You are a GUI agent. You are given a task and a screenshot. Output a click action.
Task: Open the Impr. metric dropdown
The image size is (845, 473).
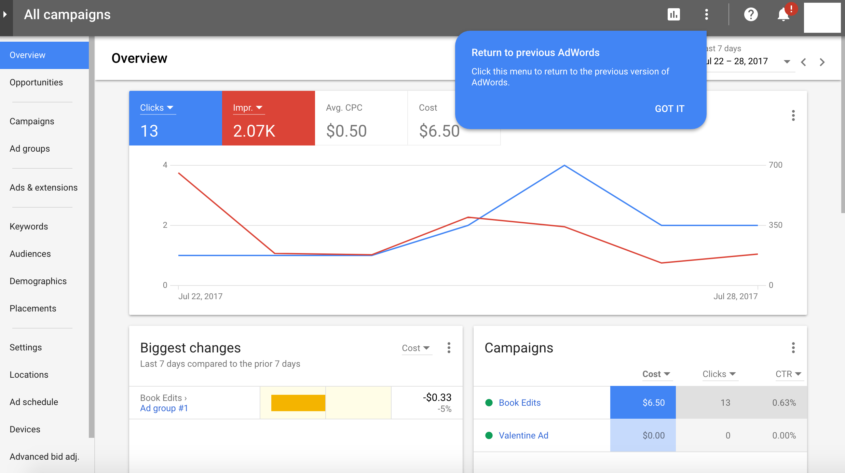(248, 108)
